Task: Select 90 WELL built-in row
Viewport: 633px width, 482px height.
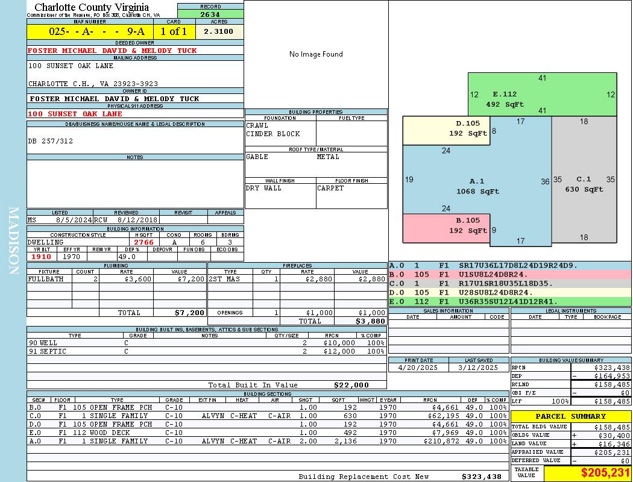Action: pos(207,343)
